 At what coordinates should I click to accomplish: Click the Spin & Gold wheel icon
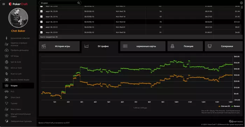(x=6, y=62)
